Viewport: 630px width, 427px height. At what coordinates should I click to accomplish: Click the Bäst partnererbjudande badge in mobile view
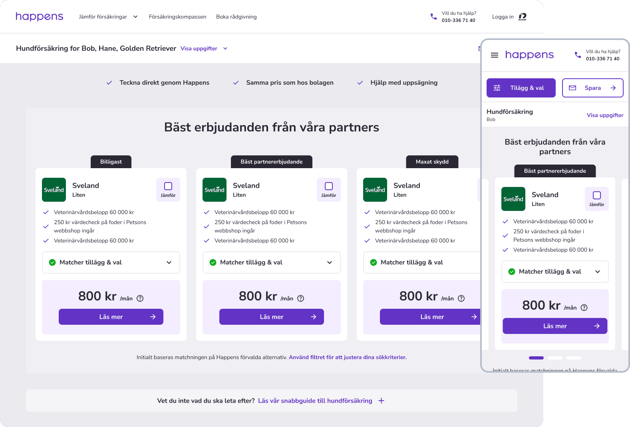[x=555, y=171]
